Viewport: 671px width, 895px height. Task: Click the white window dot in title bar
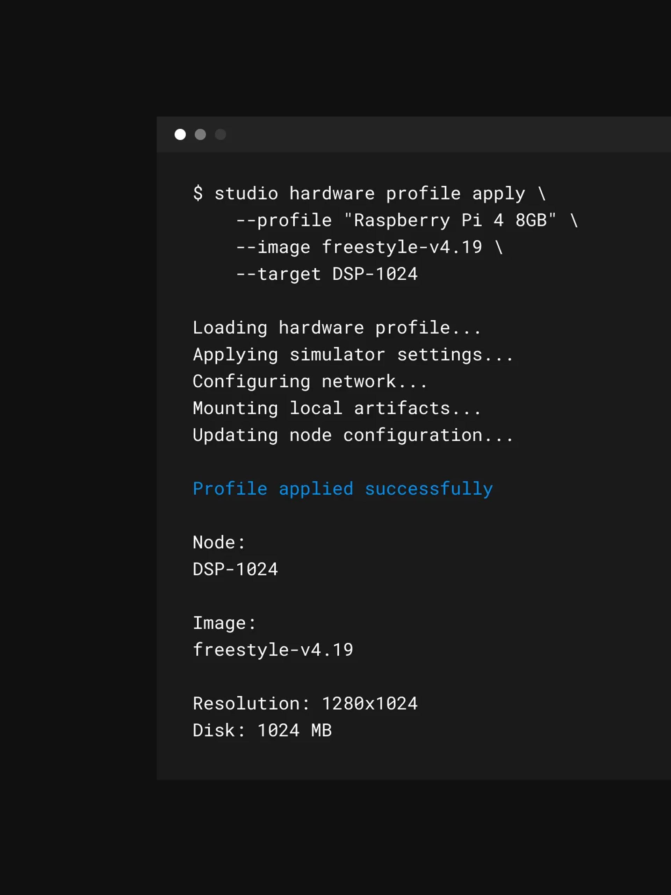click(x=180, y=134)
